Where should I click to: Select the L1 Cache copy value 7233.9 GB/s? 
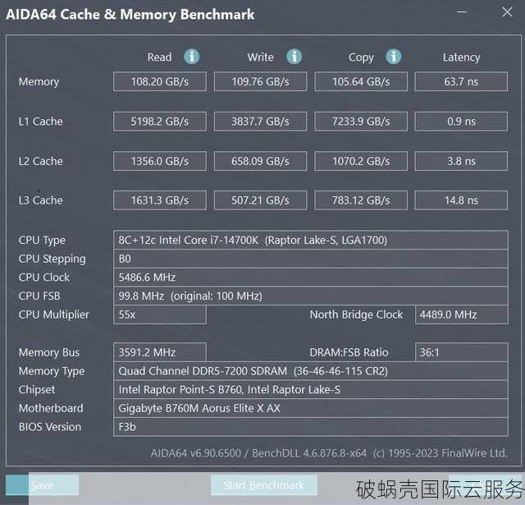(361, 122)
